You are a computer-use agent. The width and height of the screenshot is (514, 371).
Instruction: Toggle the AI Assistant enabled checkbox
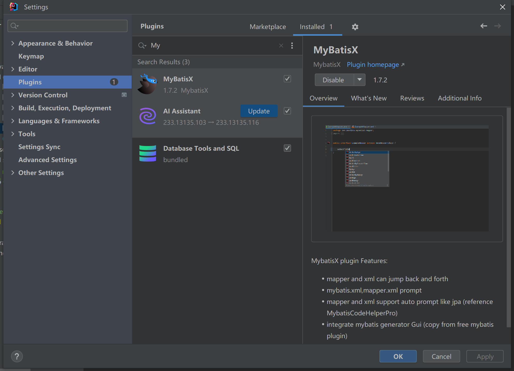(287, 111)
